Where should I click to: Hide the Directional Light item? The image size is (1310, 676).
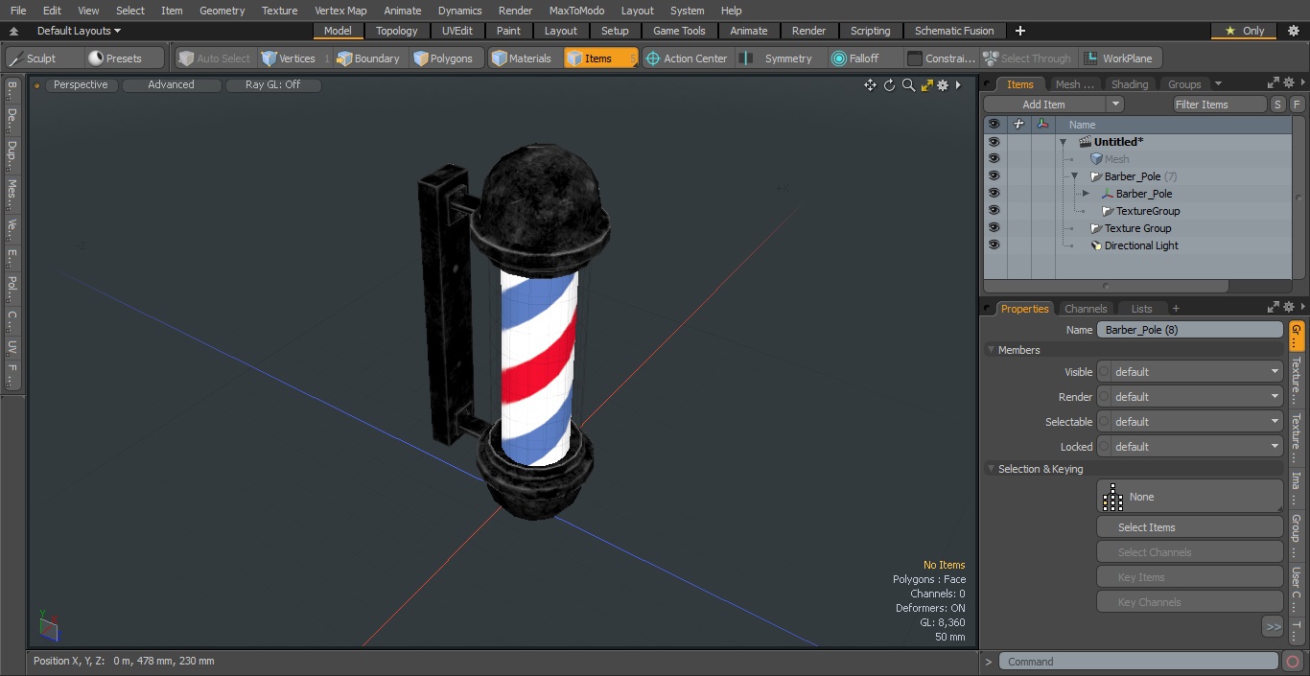click(x=994, y=245)
